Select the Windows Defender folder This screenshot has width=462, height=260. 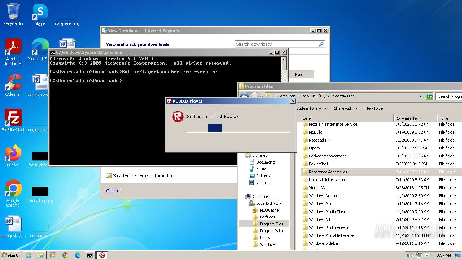322,196
